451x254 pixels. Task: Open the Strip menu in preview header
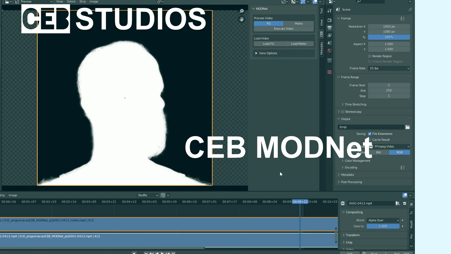click(82, 2)
